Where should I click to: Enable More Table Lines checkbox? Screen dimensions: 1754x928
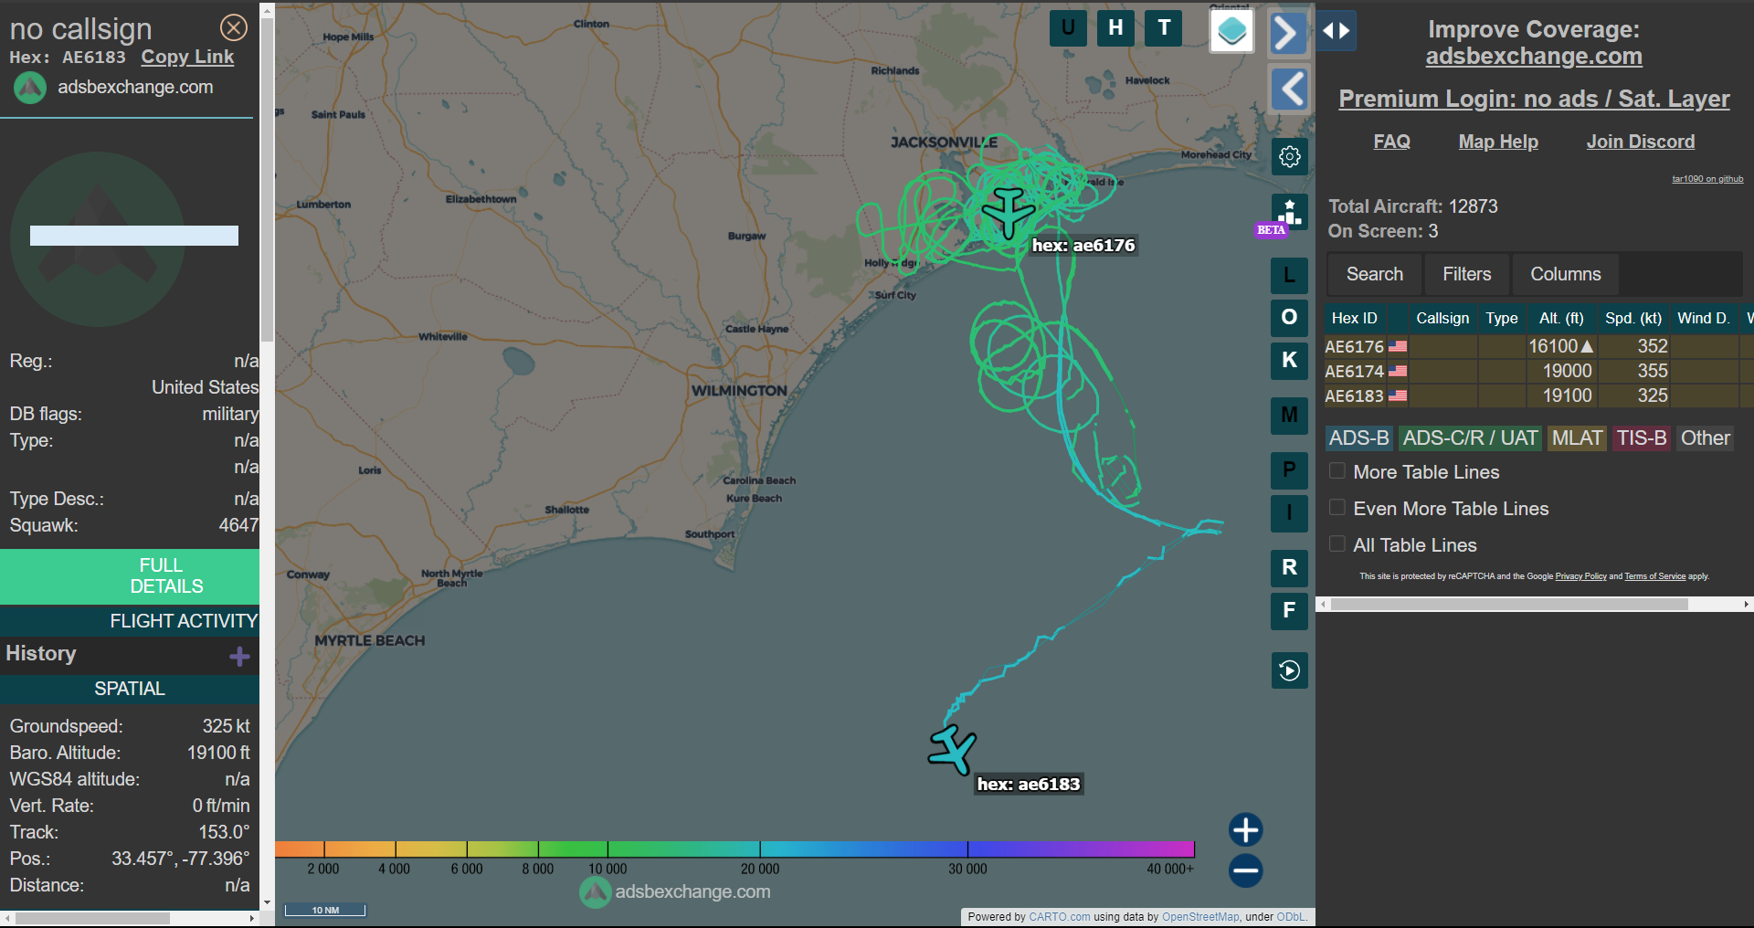[x=1337, y=471]
